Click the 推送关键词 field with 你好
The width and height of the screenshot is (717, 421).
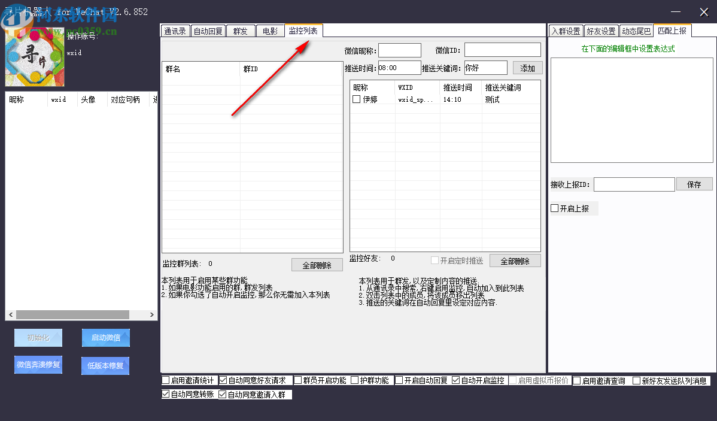(x=485, y=68)
